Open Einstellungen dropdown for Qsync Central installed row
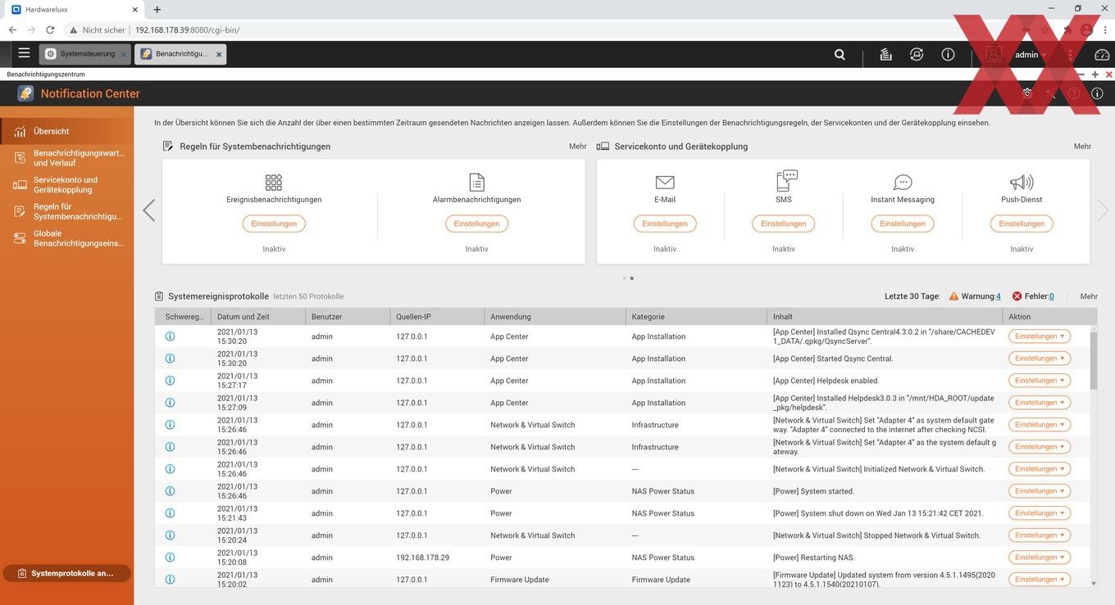This screenshot has width=1115, height=605. pos(1040,336)
